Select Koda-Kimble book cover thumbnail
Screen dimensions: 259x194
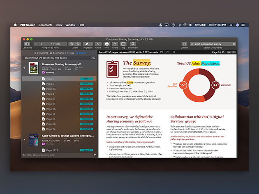coord(33,139)
